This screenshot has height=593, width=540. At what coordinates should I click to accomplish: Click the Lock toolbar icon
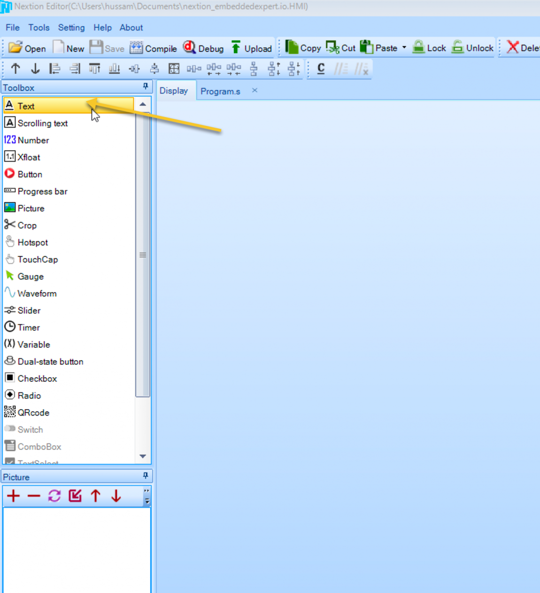(x=418, y=47)
